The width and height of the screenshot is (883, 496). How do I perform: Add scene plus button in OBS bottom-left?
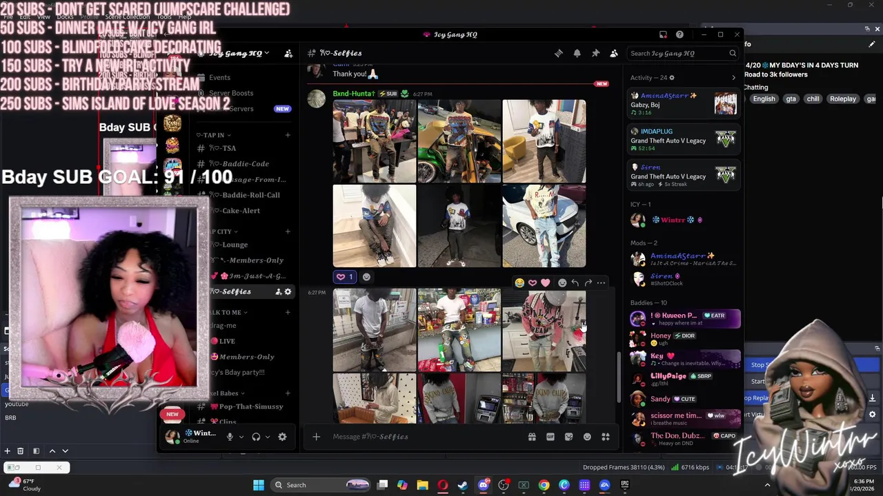[x=7, y=451]
